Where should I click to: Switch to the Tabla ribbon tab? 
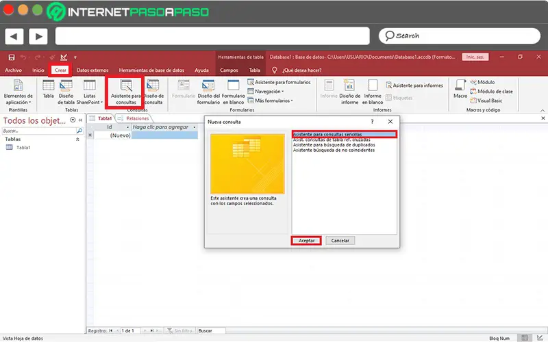point(254,70)
